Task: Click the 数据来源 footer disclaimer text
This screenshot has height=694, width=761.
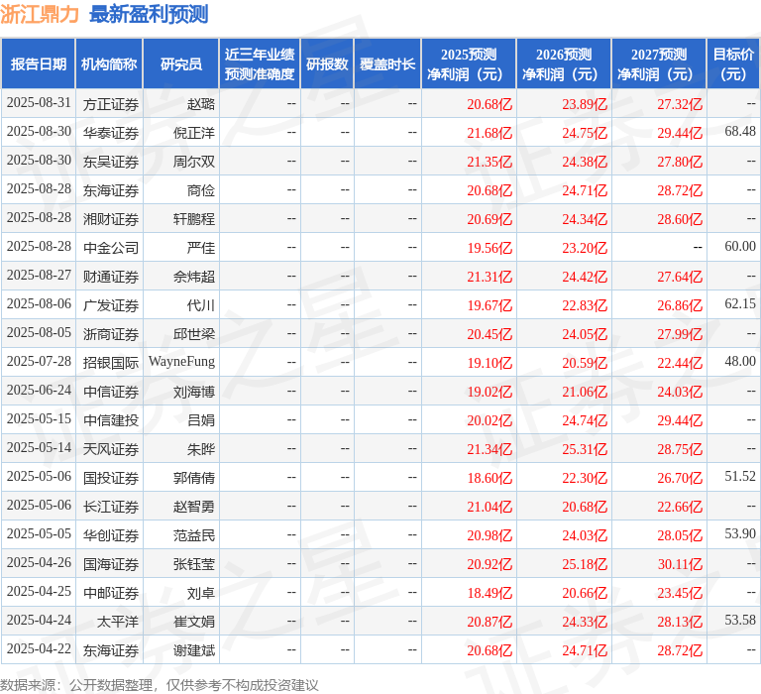Action: (160, 685)
